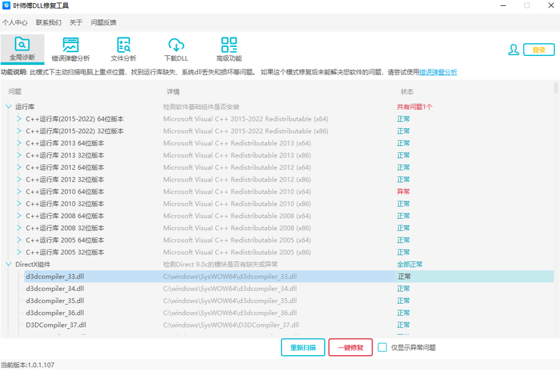Click the 共有问题1个 status text

[414, 107]
